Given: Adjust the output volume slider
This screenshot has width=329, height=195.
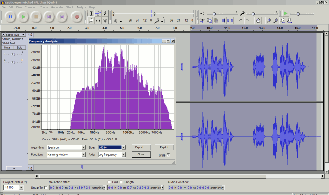Looking at the screenshot, I should (214, 14).
